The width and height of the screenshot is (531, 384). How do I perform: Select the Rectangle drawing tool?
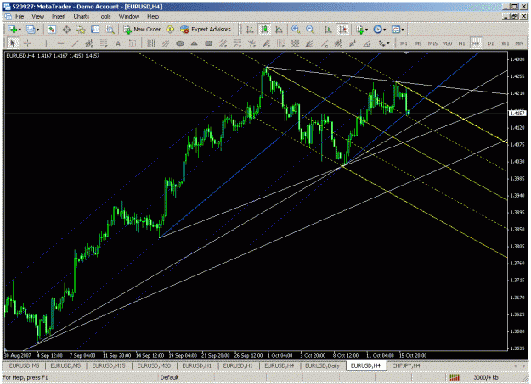click(x=209, y=43)
